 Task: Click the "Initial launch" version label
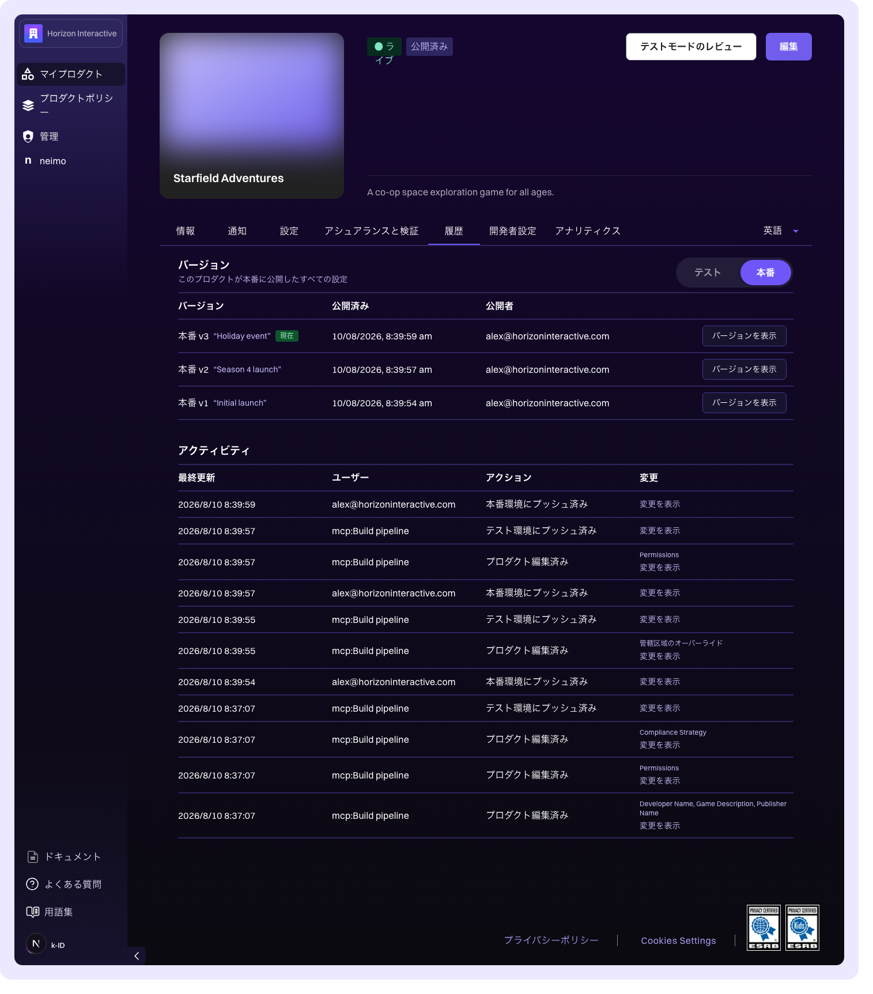point(240,403)
